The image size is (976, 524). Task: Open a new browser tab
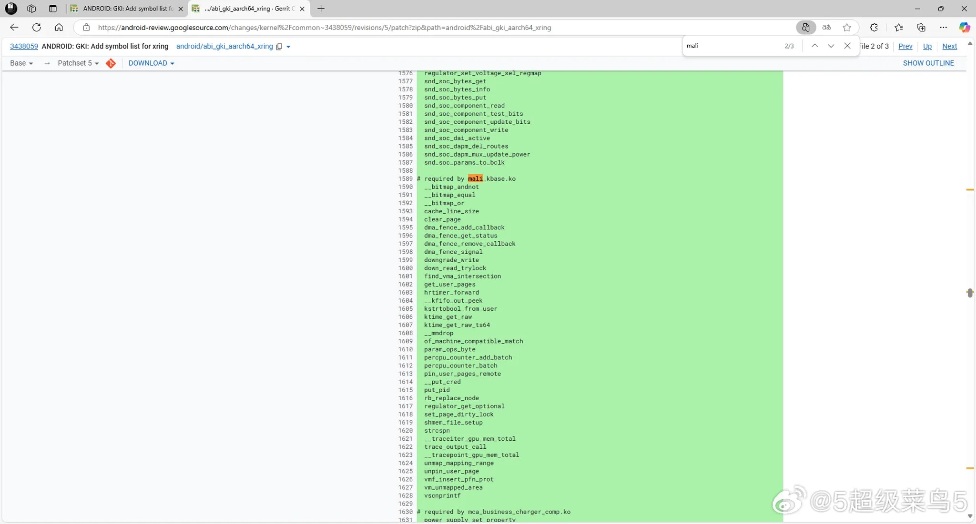(321, 8)
